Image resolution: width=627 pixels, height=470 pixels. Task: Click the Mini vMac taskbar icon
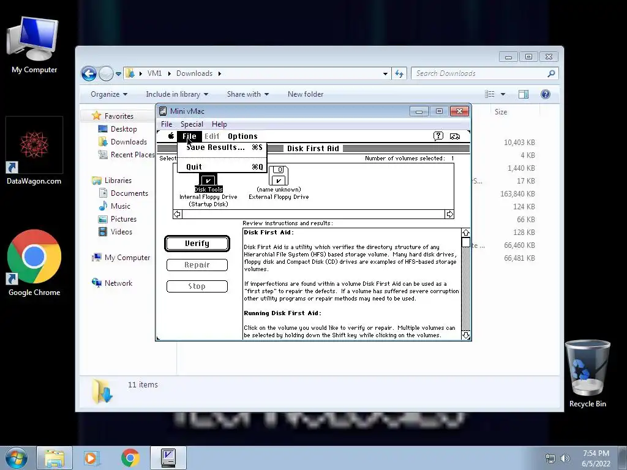click(168, 458)
